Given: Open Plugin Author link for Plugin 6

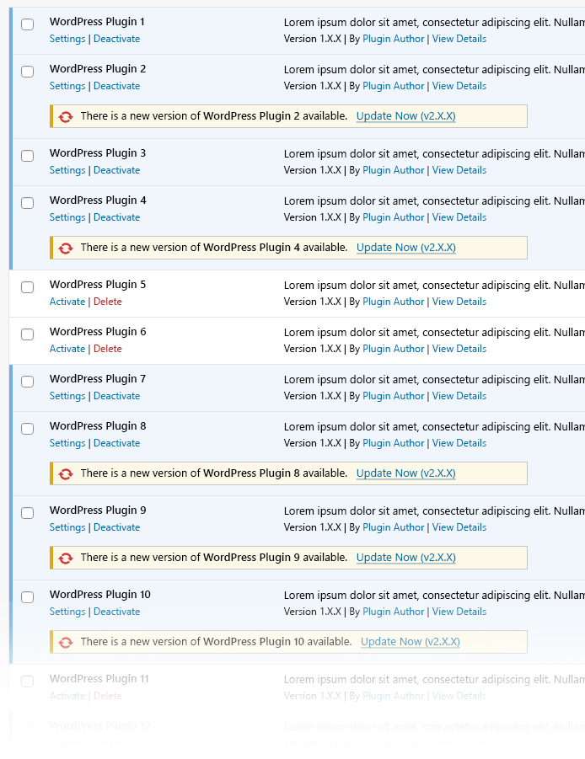Looking at the screenshot, I should [393, 349].
